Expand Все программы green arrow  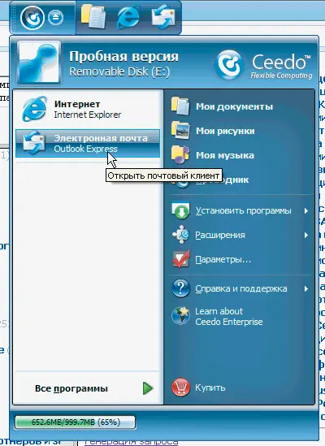[x=148, y=388]
